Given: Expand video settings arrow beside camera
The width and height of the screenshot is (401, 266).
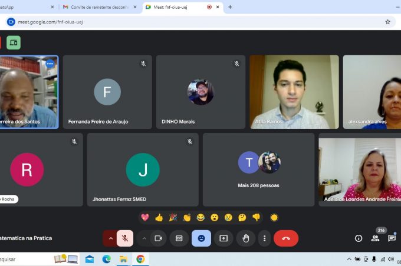Looking at the screenshot, I should coord(144,238).
